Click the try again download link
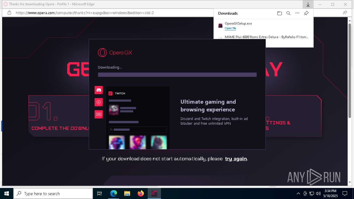Image resolution: width=354 pixels, height=199 pixels. point(236,159)
